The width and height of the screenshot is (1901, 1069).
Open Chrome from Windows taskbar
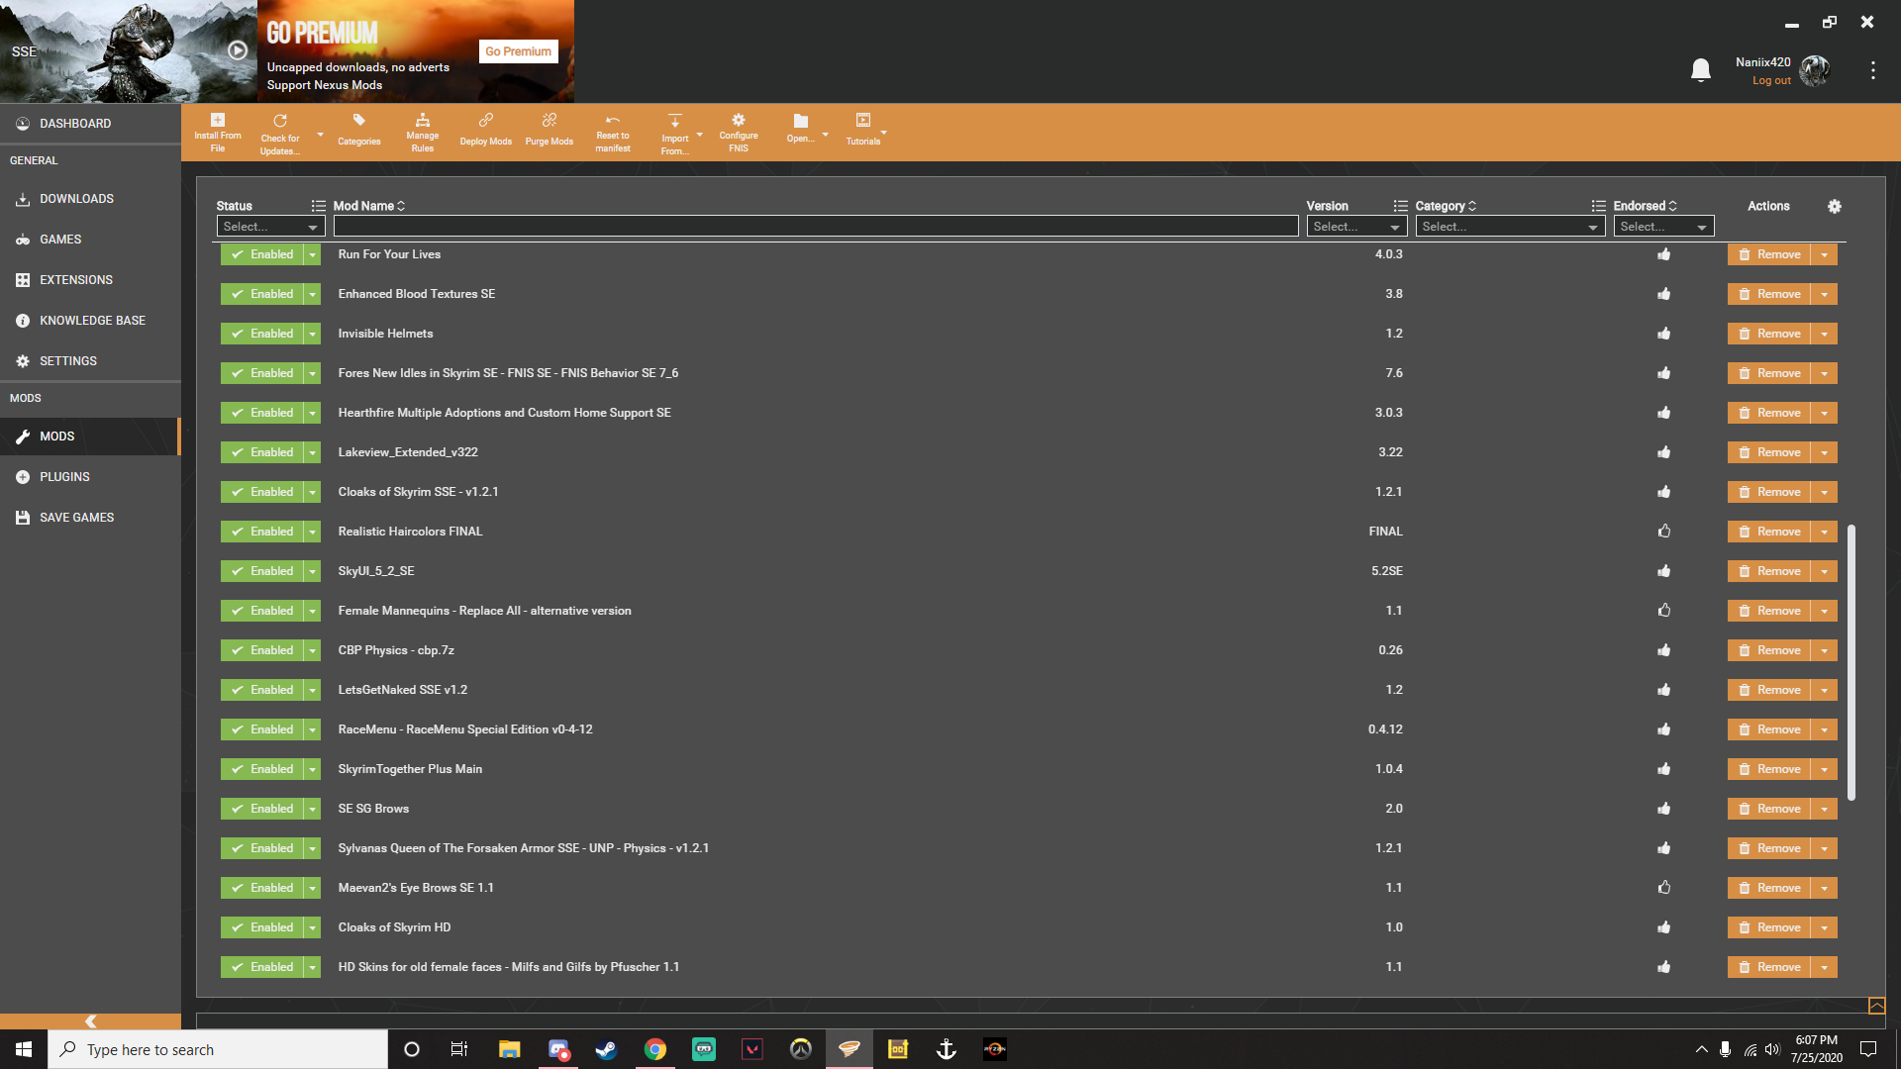654,1049
